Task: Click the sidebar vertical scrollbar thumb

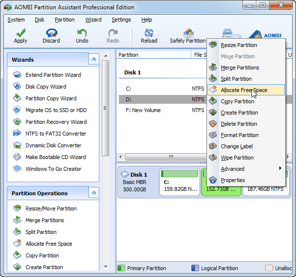Action: [x=106, y=108]
